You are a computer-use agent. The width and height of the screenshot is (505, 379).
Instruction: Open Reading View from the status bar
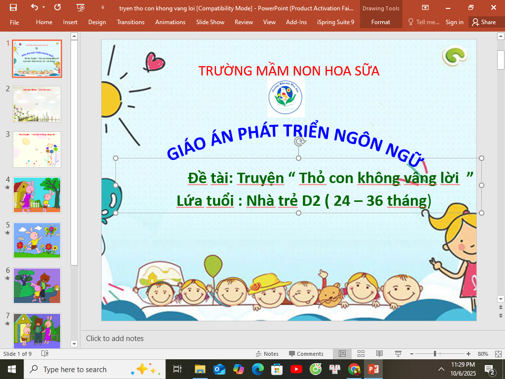[379, 354]
